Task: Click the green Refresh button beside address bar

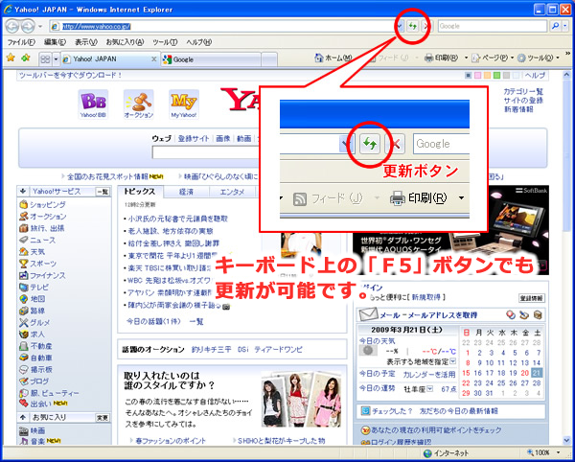Action: tap(413, 26)
